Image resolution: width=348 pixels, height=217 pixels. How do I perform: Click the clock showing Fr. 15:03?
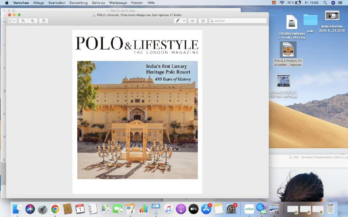[x=312, y=3]
